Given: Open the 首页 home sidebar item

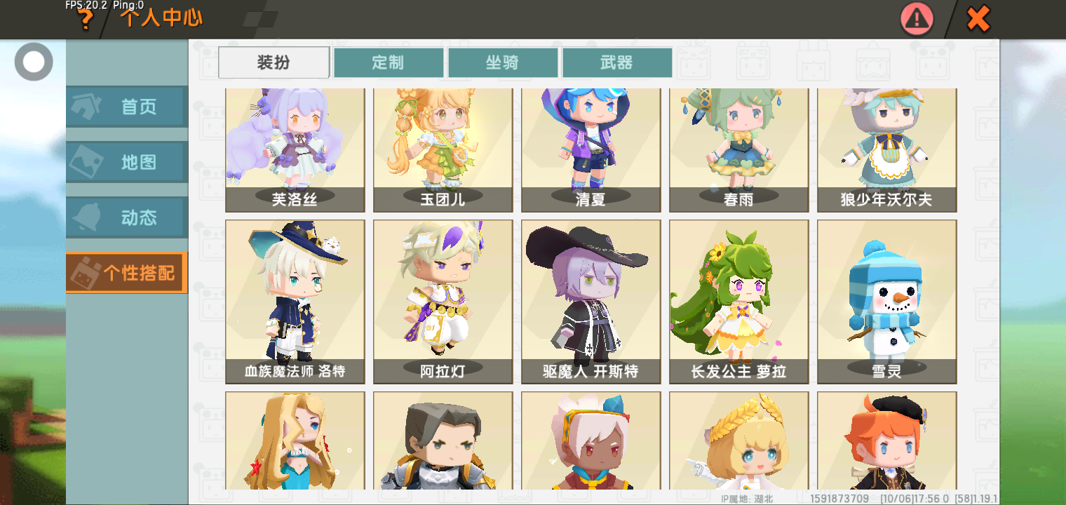Looking at the screenshot, I should 127,107.
